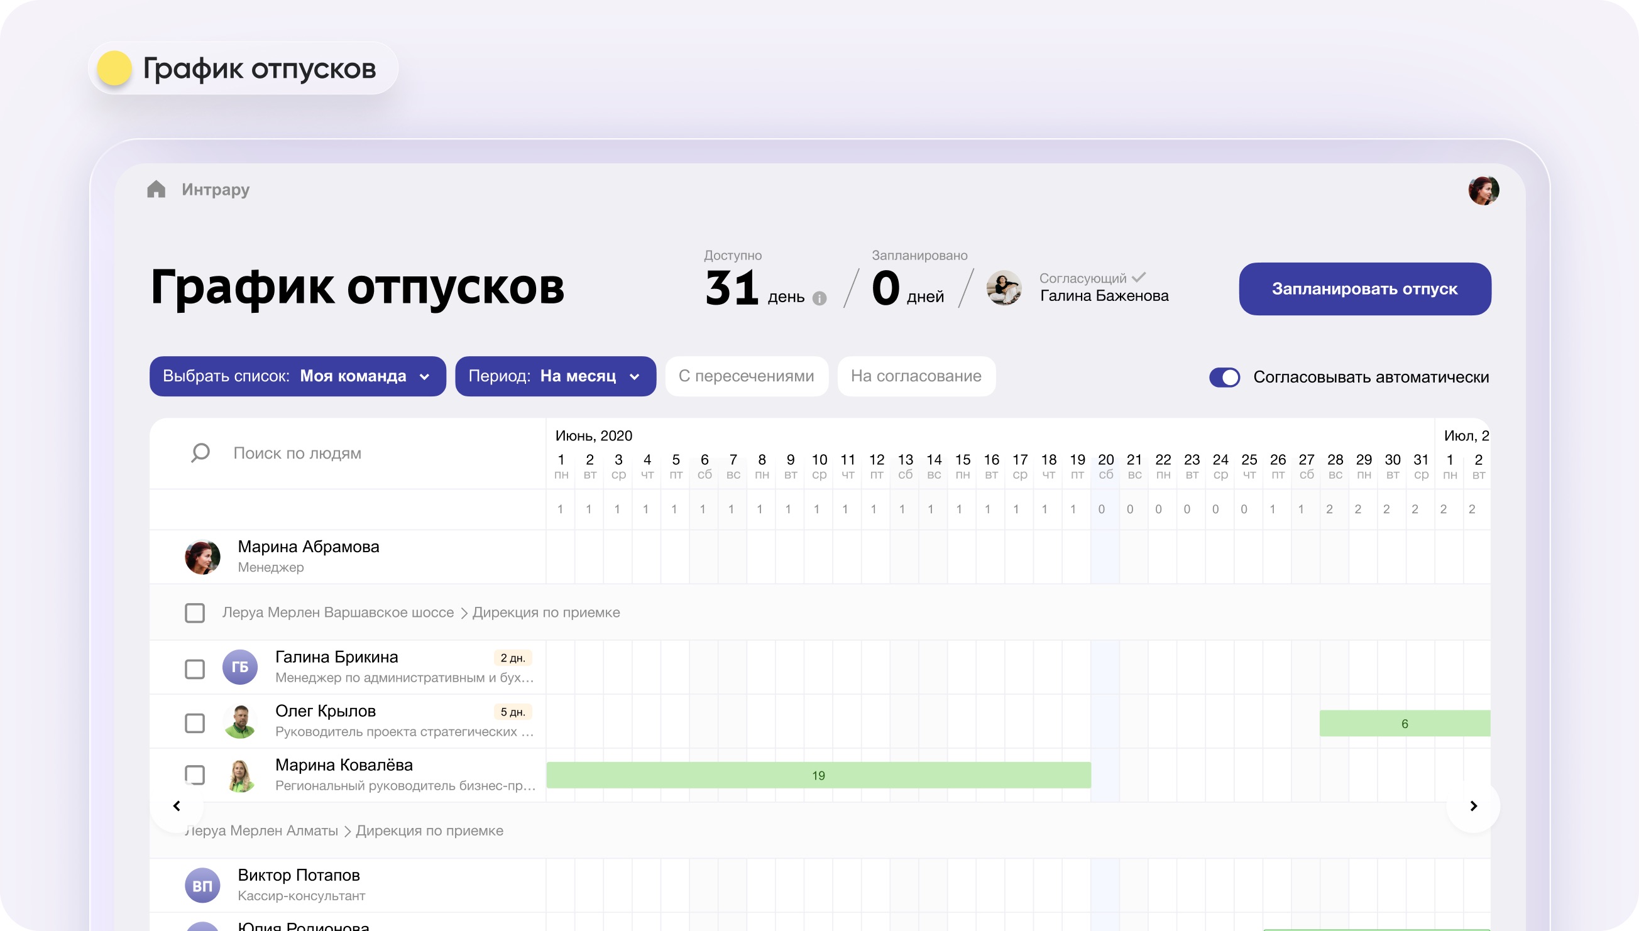Select the На согласование filter
1639x931 pixels.
pos(916,376)
